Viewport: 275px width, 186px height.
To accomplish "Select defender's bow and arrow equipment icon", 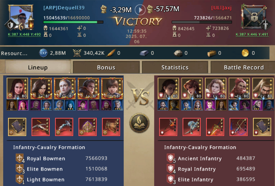I will [x=239, y=127].
